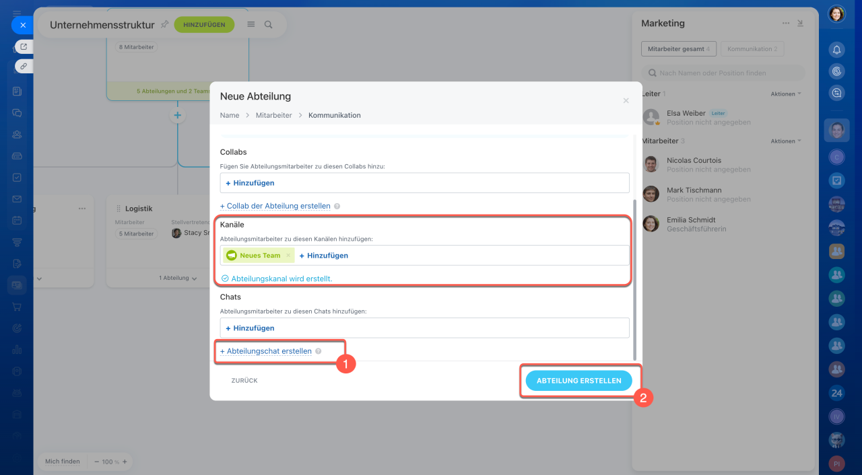Click + Abteilungschat erstellen link
This screenshot has height=475, width=862.
266,351
